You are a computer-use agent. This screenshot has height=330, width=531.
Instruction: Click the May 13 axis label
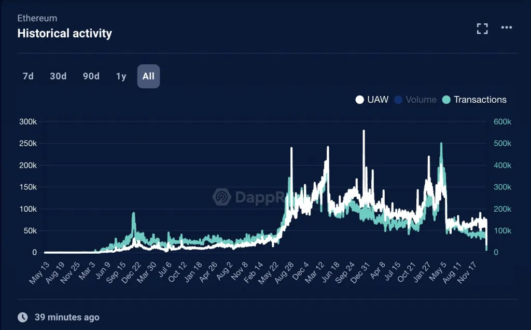click(x=38, y=273)
